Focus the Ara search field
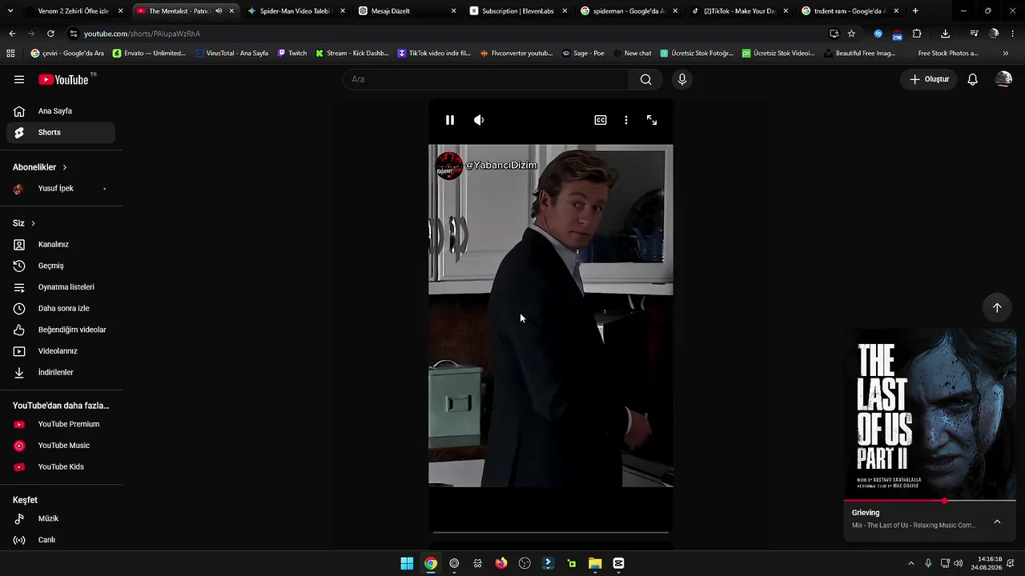 coord(486,79)
